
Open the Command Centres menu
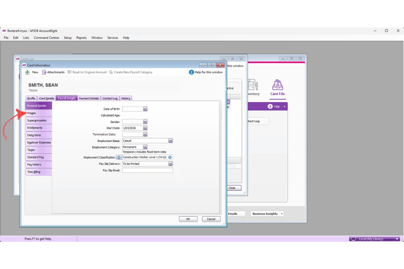coord(46,38)
